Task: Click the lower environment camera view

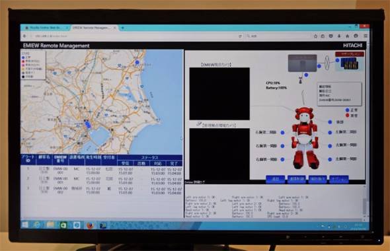Action: (x=219, y=154)
